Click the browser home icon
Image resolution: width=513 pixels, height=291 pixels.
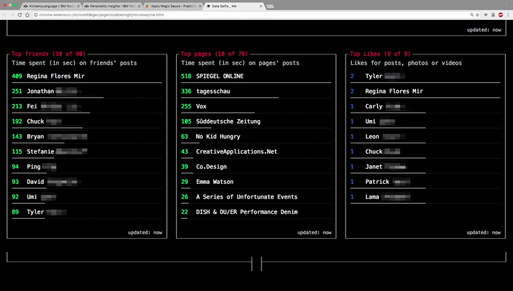pyautogui.click(x=28, y=15)
